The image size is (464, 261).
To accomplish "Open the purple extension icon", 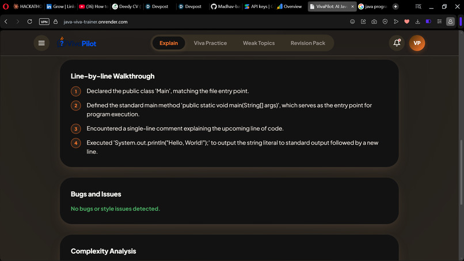I will click(x=428, y=21).
